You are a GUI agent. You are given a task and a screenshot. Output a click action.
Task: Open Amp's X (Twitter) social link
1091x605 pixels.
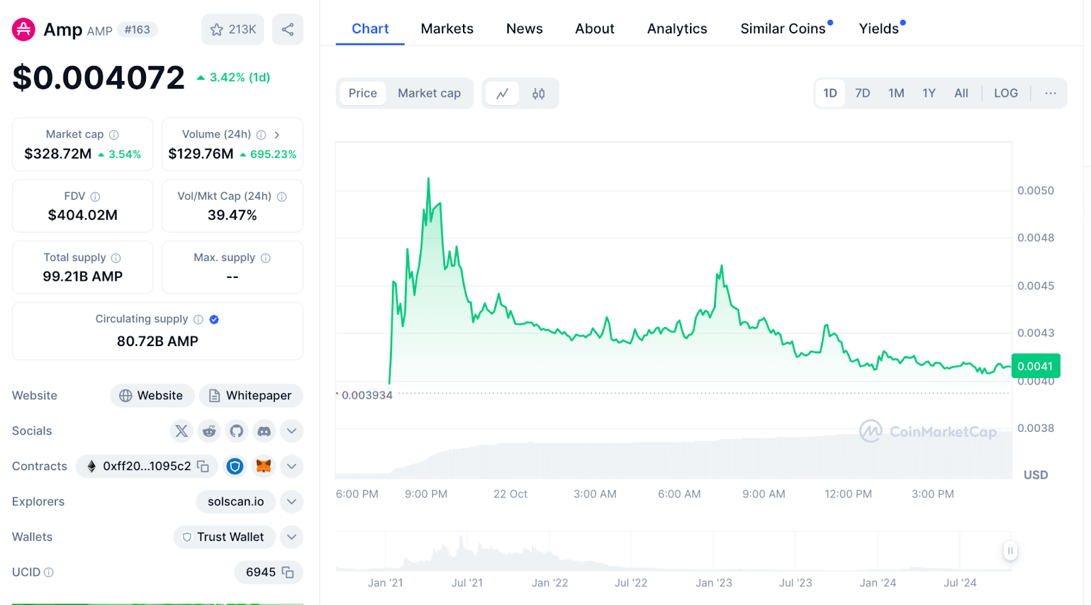(181, 431)
